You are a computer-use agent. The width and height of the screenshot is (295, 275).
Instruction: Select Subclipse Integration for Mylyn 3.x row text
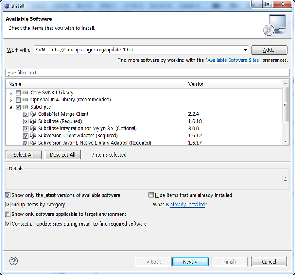(x=87, y=128)
